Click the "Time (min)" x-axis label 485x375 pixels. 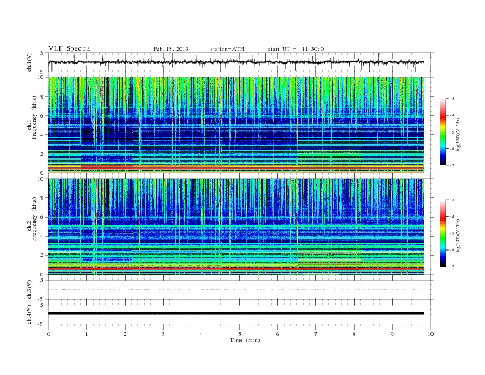245,340
